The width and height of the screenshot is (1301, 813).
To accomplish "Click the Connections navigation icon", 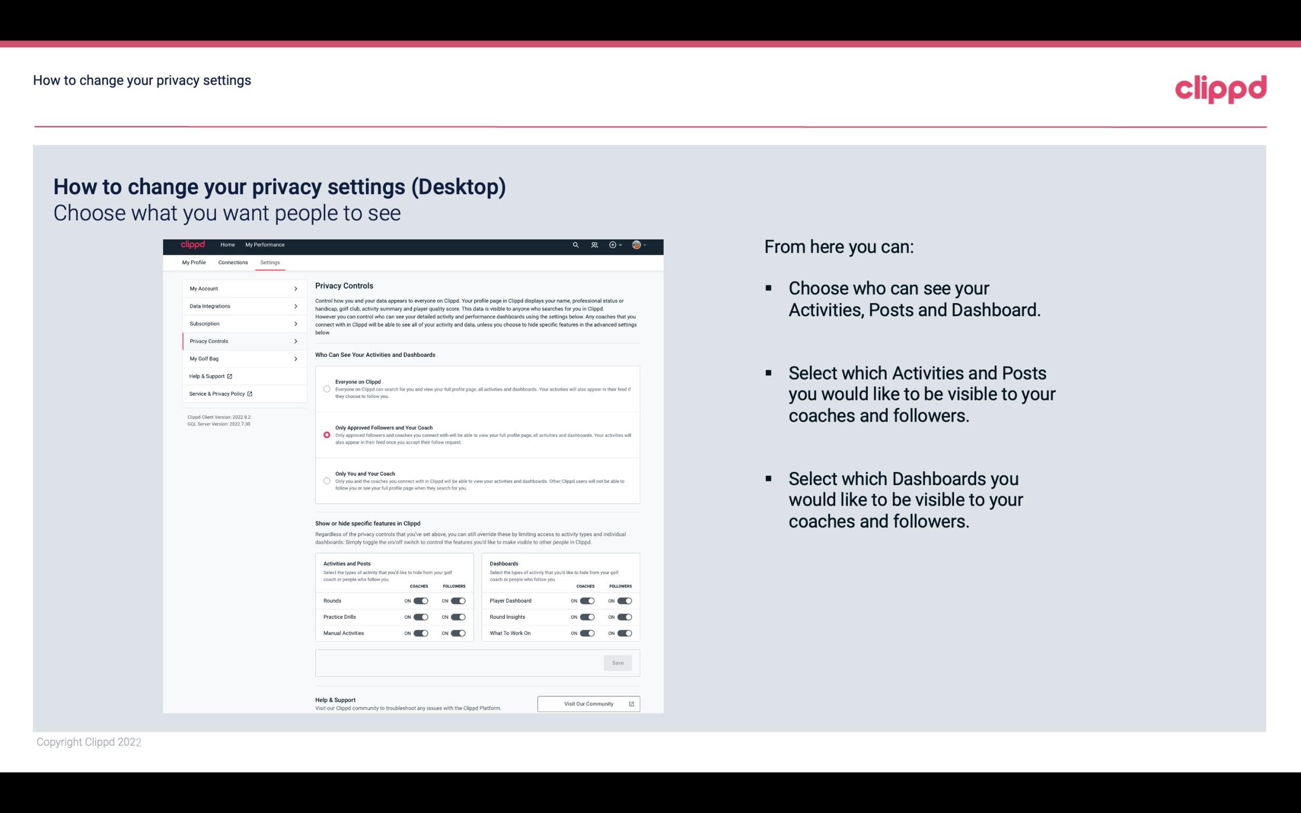I will 232,262.
